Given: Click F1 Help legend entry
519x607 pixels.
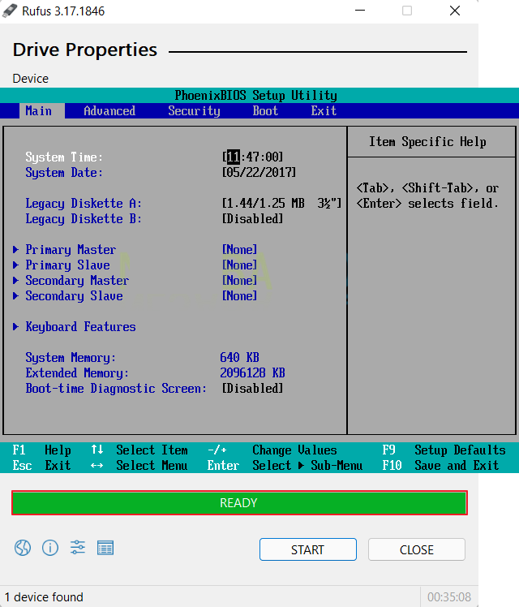Looking at the screenshot, I should [x=42, y=450].
